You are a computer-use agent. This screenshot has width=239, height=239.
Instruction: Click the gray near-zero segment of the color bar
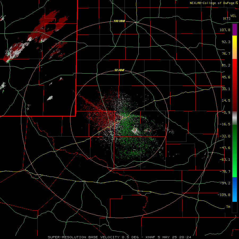(234, 118)
